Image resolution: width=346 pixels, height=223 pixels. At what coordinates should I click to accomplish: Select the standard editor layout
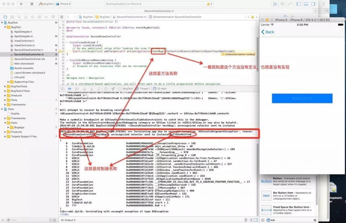click(x=275, y=4)
